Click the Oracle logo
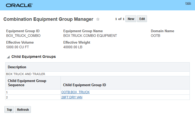The height and width of the screenshot is (116, 195). (x=19, y=5)
